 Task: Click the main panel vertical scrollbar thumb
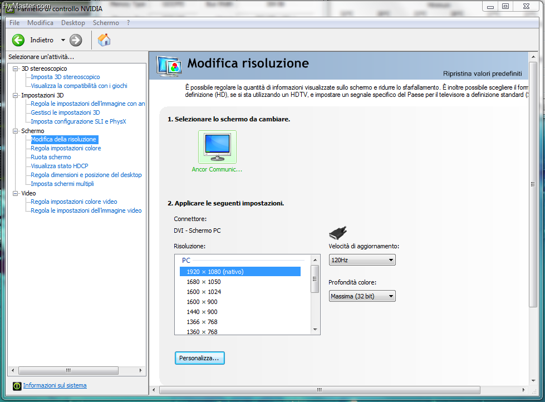pyautogui.click(x=533, y=184)
